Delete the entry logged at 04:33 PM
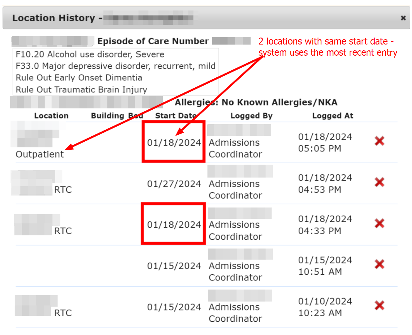The width and height of the screenshot is (412, 335). [379, 223]
